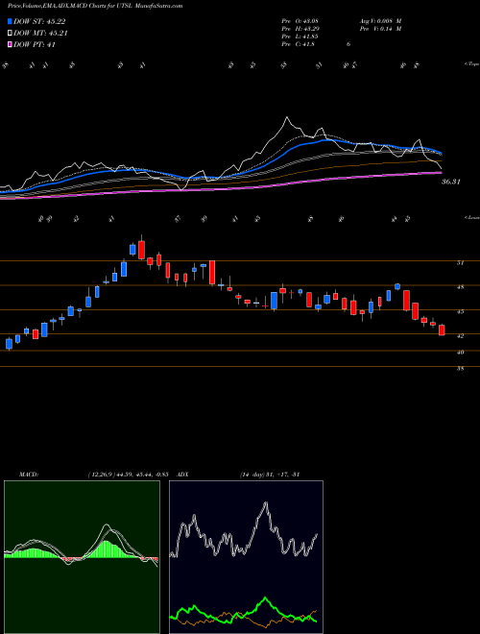Viewport: 480px width, 634px height.
Task: Click the 'Avg V: 0.008 M' volume text
Action: tap(379, 21)
